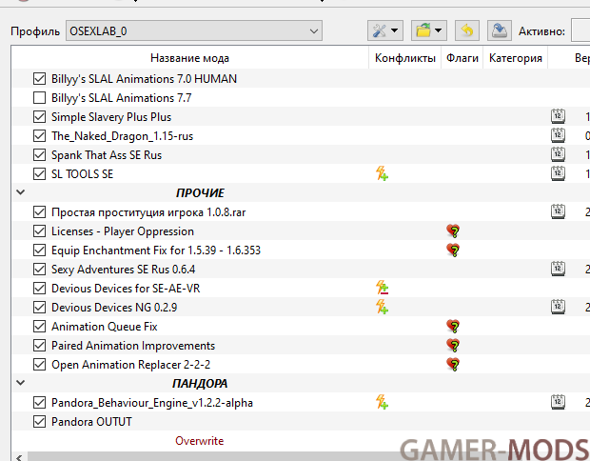Click the calendar icon on Pandora_Behaviour_Engine row
Screen dimensions: 590x461
pos(558,402)
